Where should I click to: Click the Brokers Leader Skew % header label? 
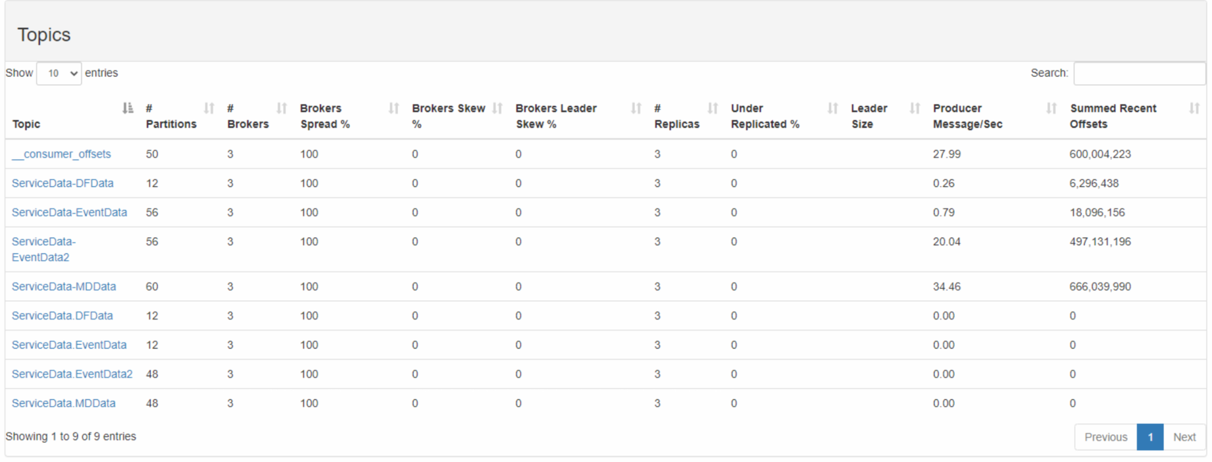point(556,116)
